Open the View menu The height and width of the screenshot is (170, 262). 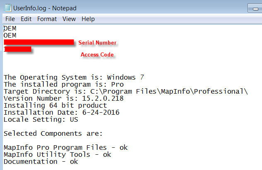click(69, 19)
